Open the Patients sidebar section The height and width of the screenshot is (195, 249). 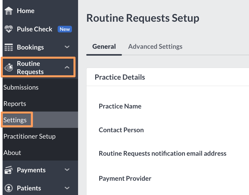tap(29, 188)
